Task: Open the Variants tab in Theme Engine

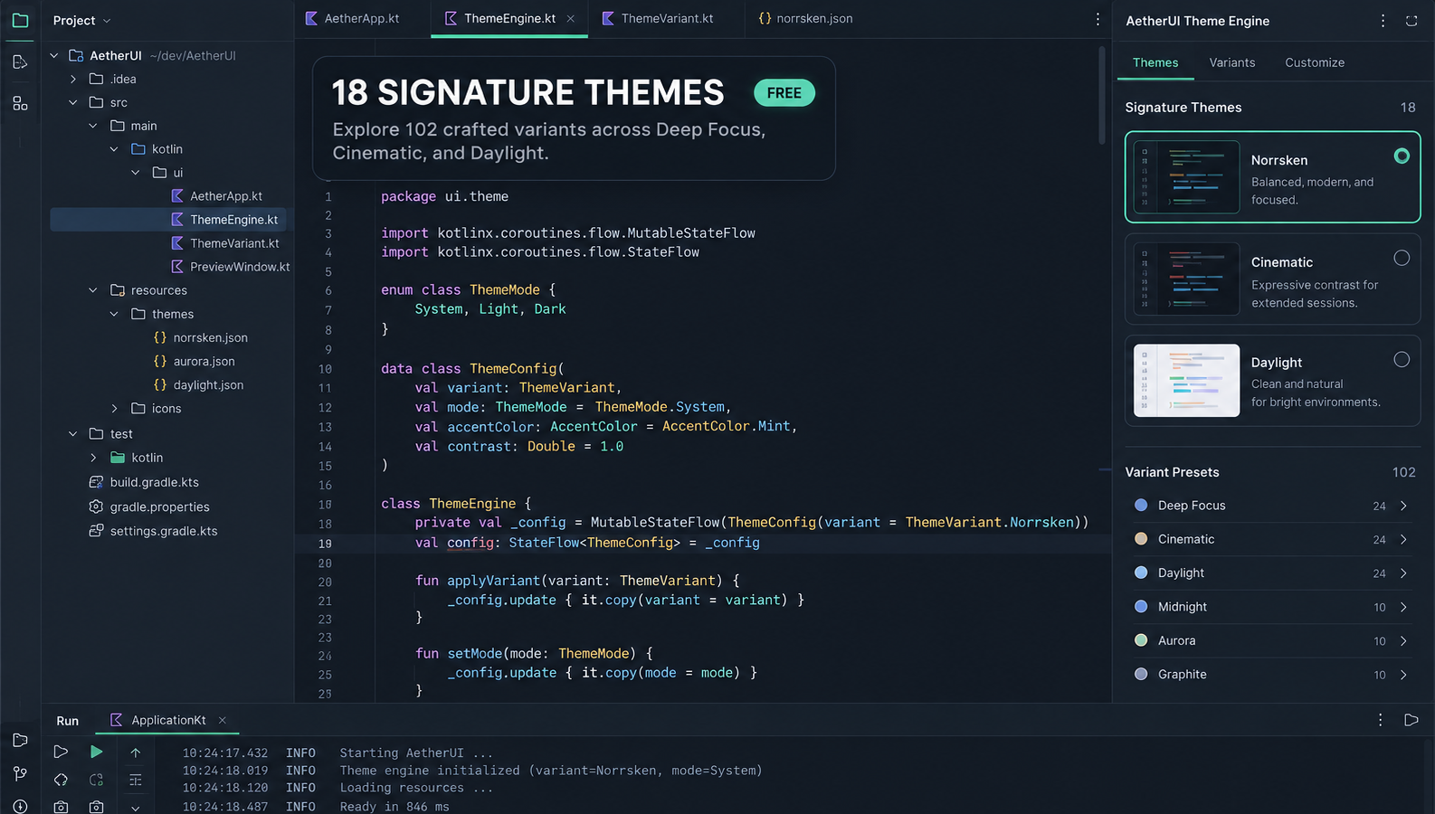Action: tap(1231, 62)
